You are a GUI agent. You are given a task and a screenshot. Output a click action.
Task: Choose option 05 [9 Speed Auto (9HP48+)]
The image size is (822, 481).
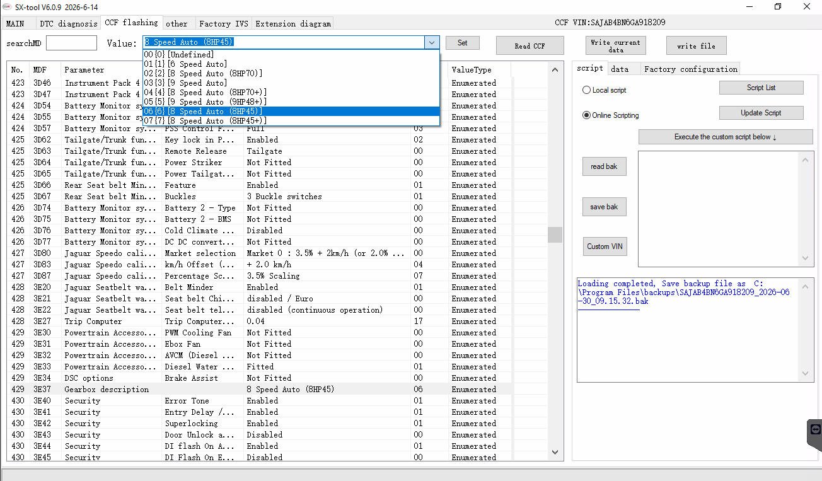[291, 102]
